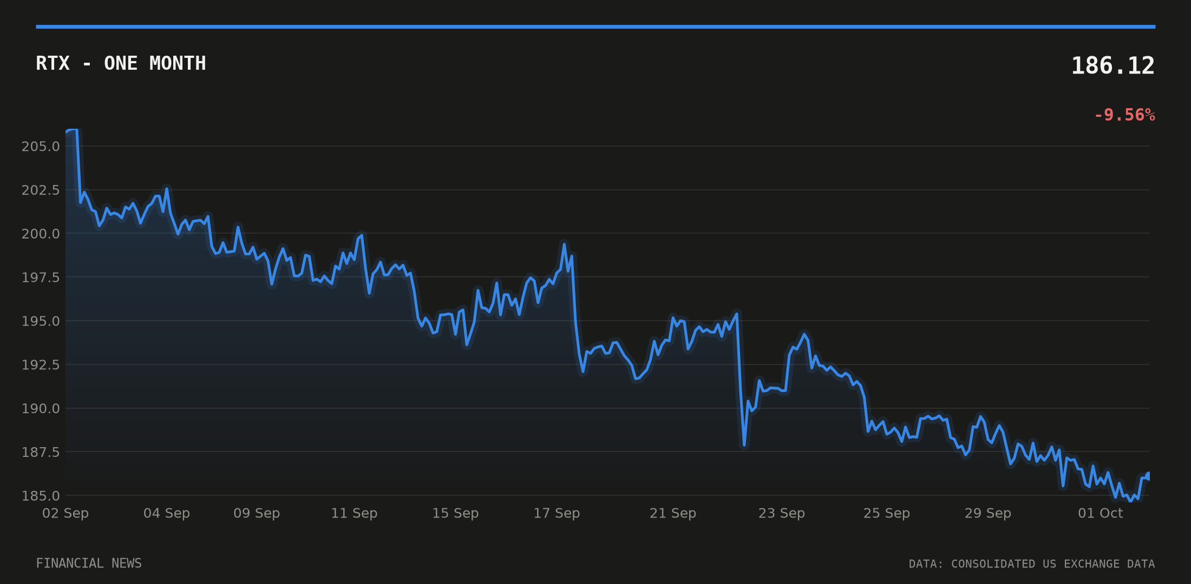Click the 17 Sep date label

click(557, 513)
